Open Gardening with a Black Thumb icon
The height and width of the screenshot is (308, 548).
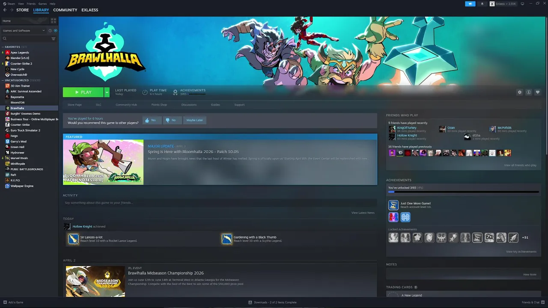point(226,239)
